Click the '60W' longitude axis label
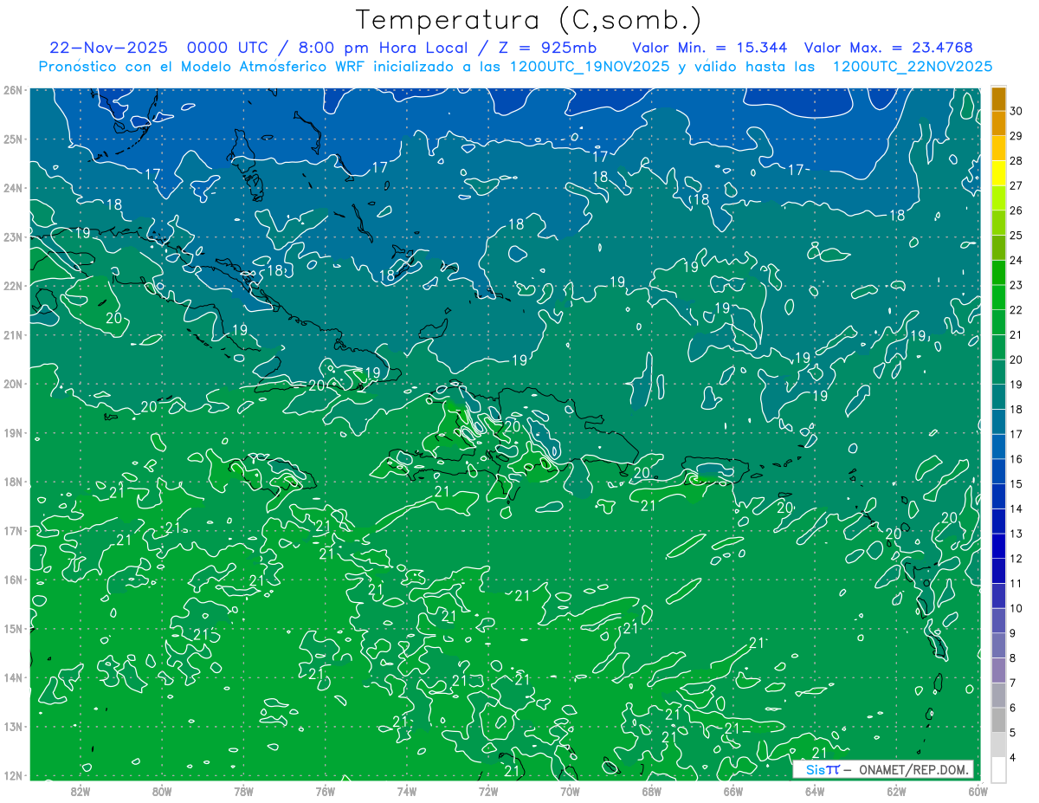Screen dimensions: 1039x803 (978, 791)
